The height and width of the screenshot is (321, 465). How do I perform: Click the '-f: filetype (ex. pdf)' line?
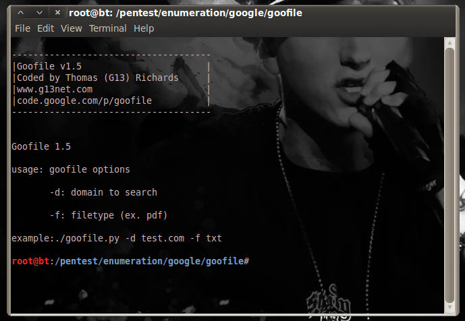(109, 215)
